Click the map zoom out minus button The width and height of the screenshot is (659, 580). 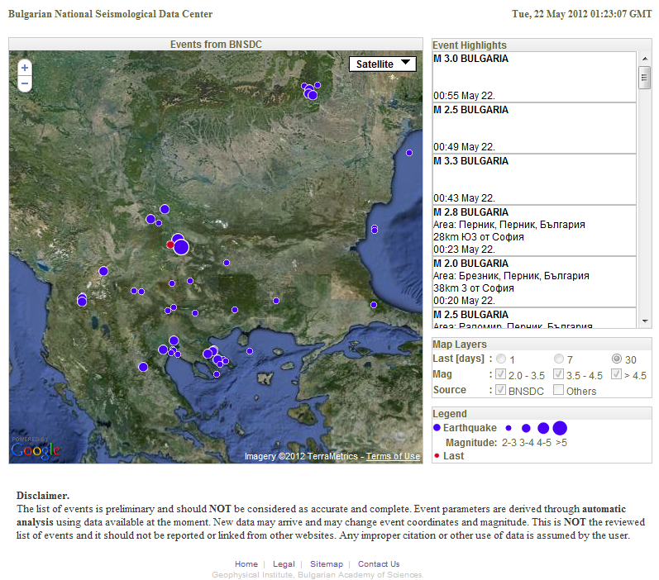(25, 83)
